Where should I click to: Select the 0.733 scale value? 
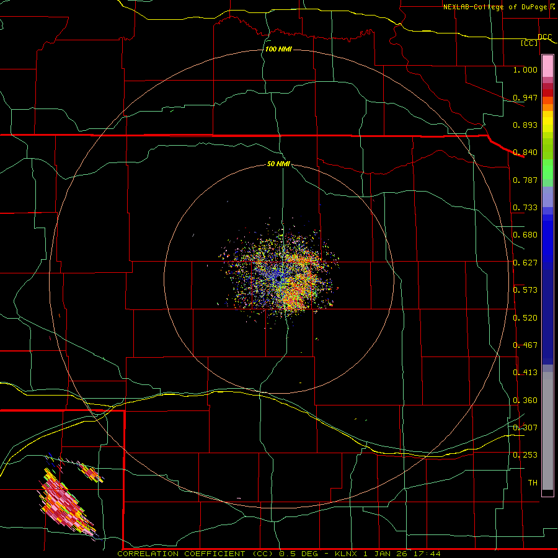tap(525, 208)
